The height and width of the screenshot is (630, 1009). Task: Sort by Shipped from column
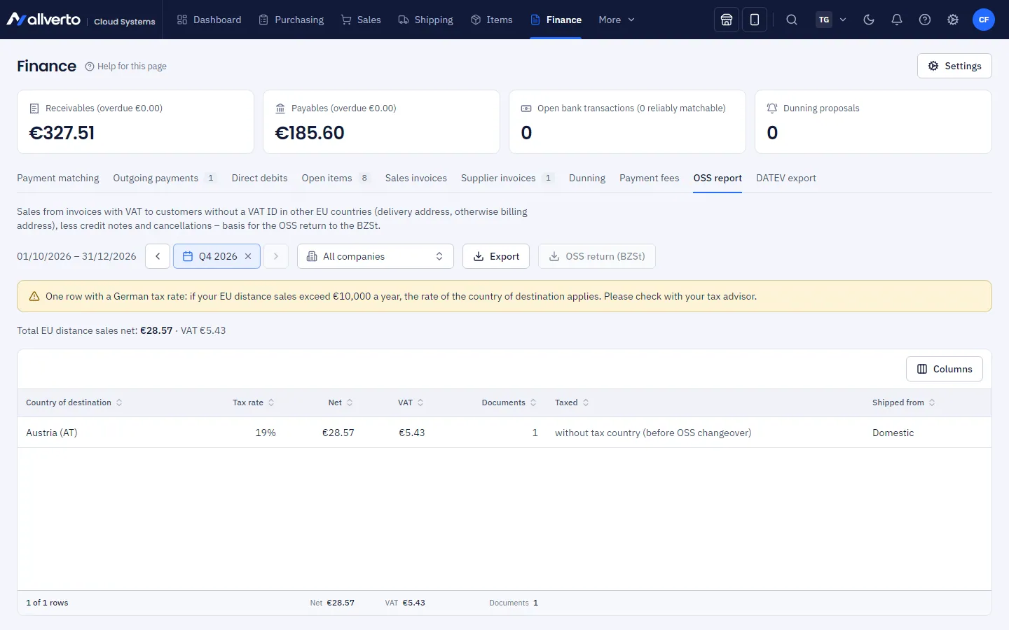coord(904,402)
